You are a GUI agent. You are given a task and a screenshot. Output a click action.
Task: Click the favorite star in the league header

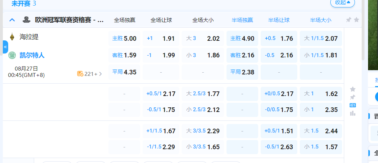point(356,20)
